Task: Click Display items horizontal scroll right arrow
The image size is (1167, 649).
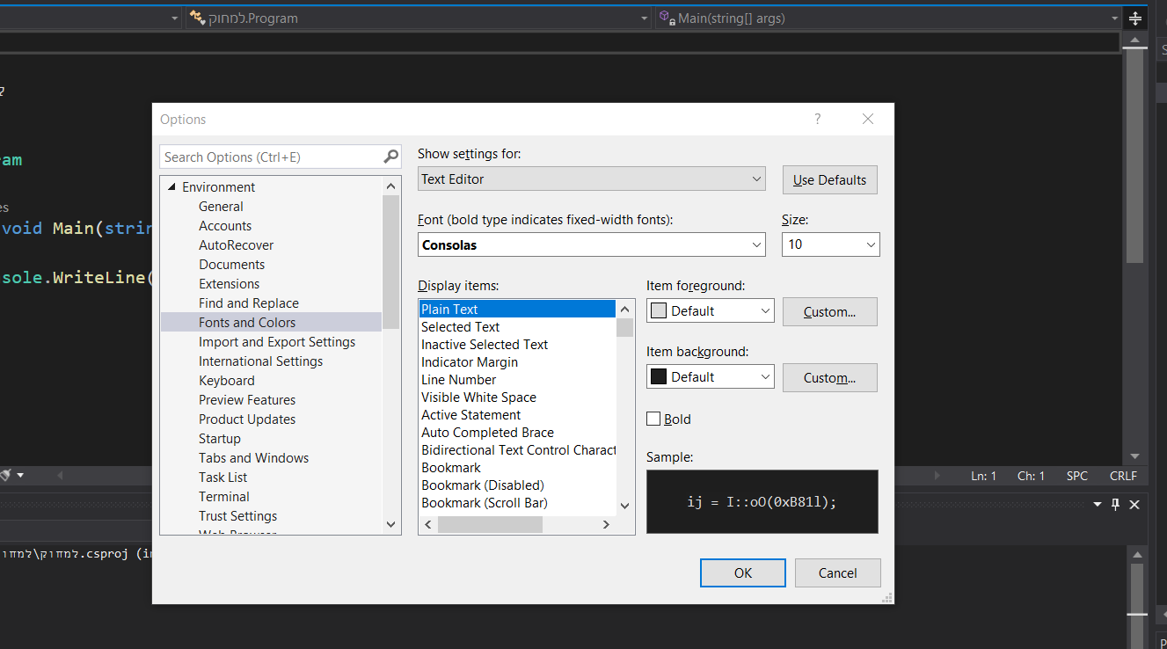Action: coord(606,524)
